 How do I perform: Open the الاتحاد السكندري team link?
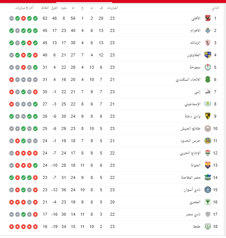coord(188,79)
